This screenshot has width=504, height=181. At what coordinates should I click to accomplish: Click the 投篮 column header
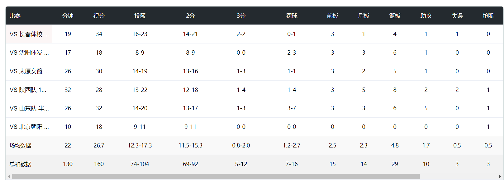(140, 16)
